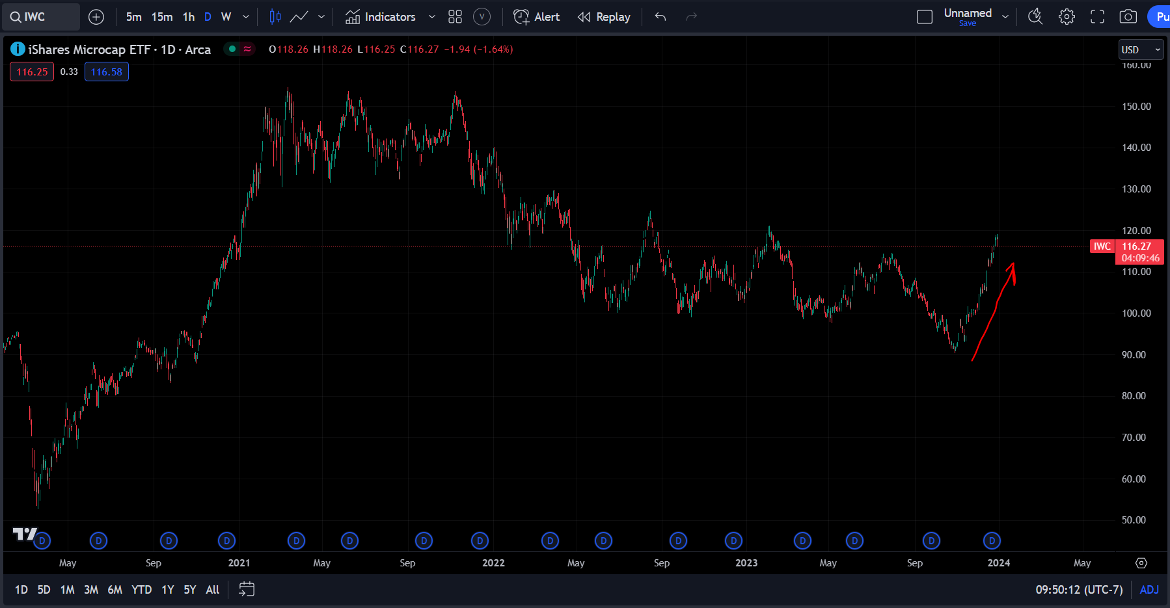Screen dimensions: 1170x608
Task: Click the redo arrow
Action: coord(691,17)
